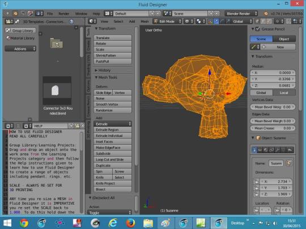Click the Inset Faces button
This screenshot has height=229, width=306.
113,142
